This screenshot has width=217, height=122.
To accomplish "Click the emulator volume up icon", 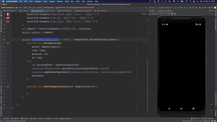I will (152, 14).
